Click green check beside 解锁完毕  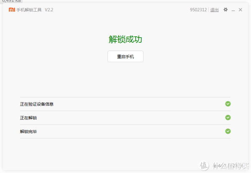tap(228, 132)
